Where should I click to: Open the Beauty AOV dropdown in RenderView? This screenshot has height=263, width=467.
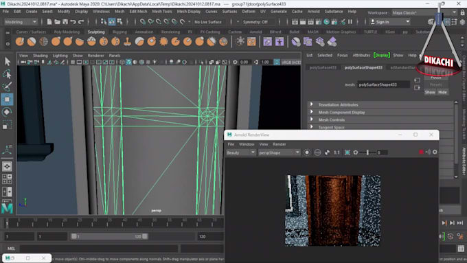pyautogui.click(x=240, y=152)
